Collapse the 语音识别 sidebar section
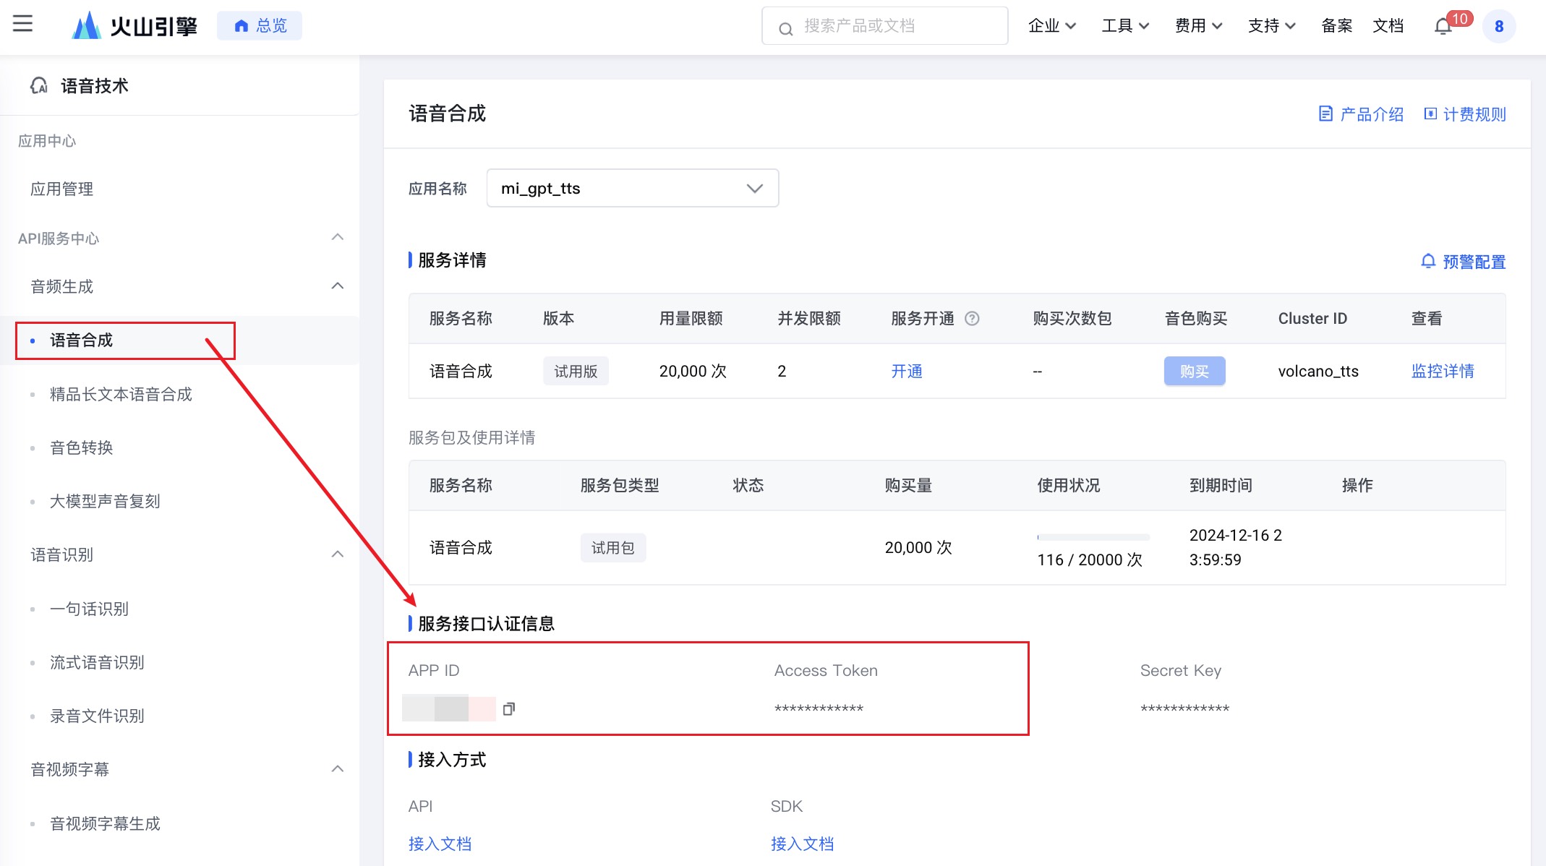Screen dimensions: 1546x866 click(337, 554)
